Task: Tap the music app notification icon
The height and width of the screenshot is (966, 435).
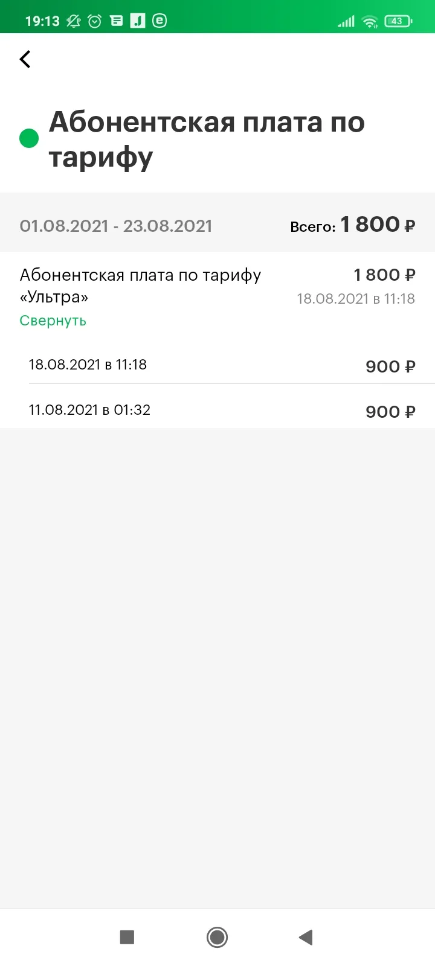Action: tap(138, 21)
